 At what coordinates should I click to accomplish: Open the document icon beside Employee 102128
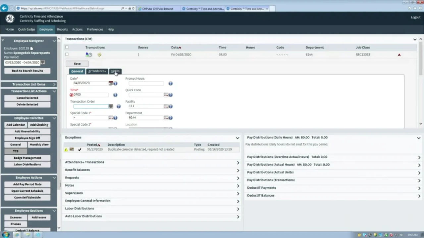pyautogui.click(x=32, y=49)
